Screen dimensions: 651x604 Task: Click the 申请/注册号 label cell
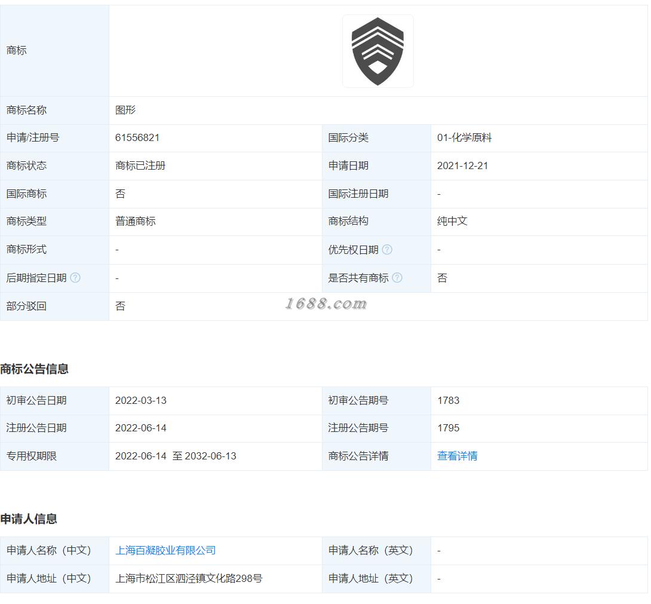54,138
